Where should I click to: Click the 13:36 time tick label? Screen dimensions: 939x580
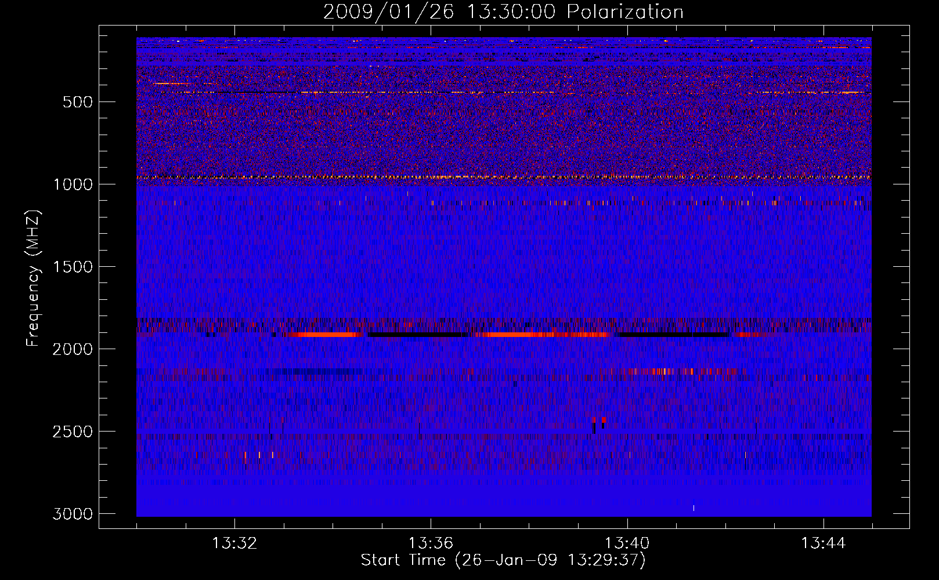(x=431, y=543)
